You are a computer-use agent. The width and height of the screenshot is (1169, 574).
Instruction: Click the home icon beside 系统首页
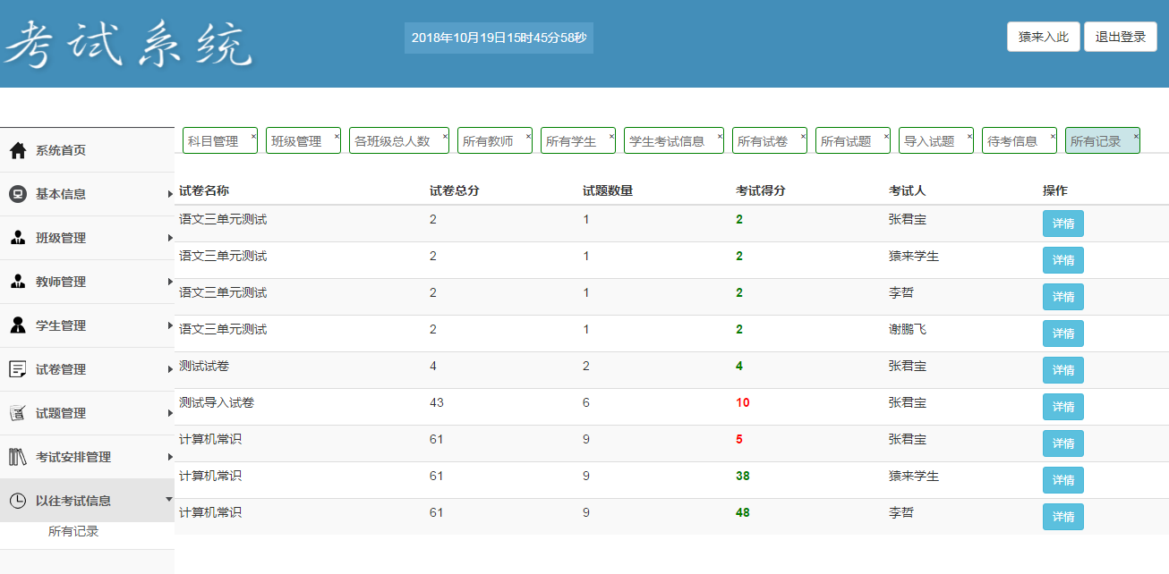(x=18, y=150)
